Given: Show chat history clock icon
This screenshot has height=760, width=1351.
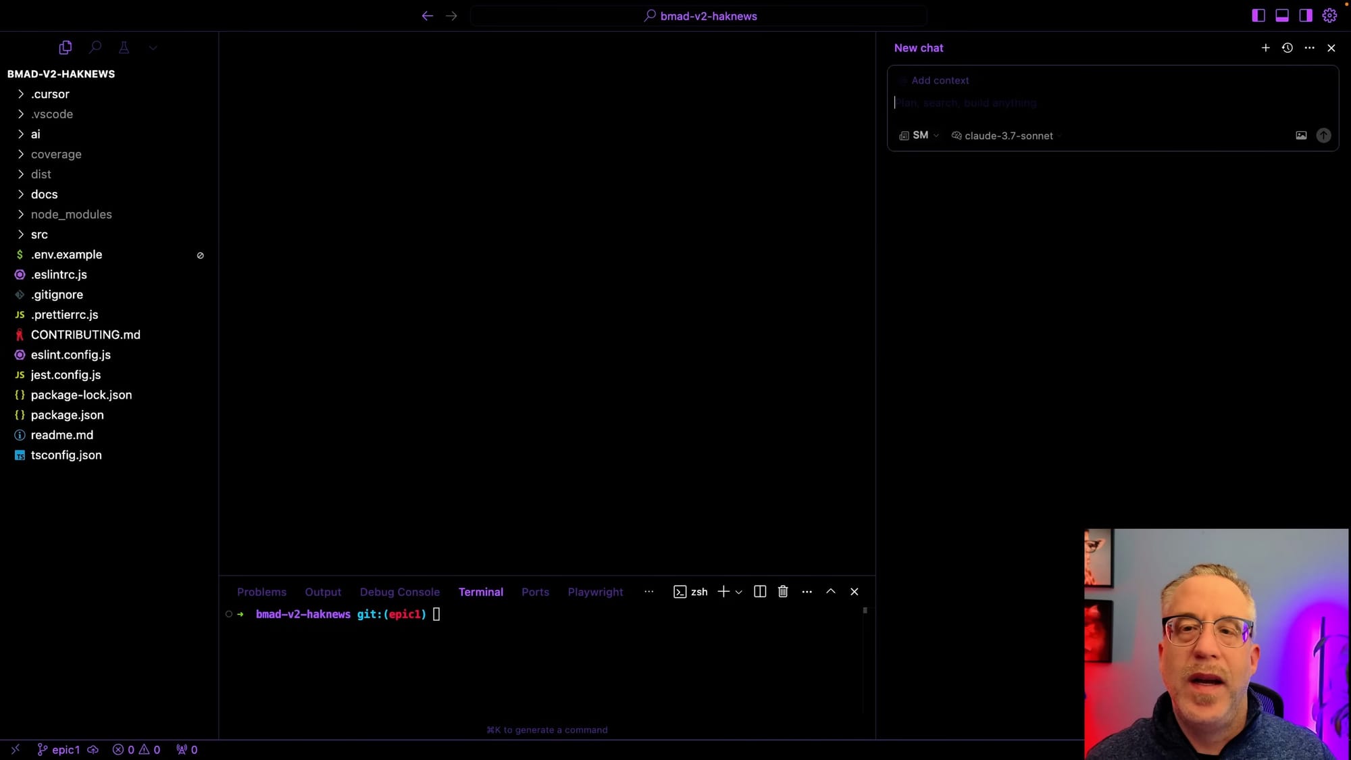Looking at the screenshot, I should point(1288,48).
